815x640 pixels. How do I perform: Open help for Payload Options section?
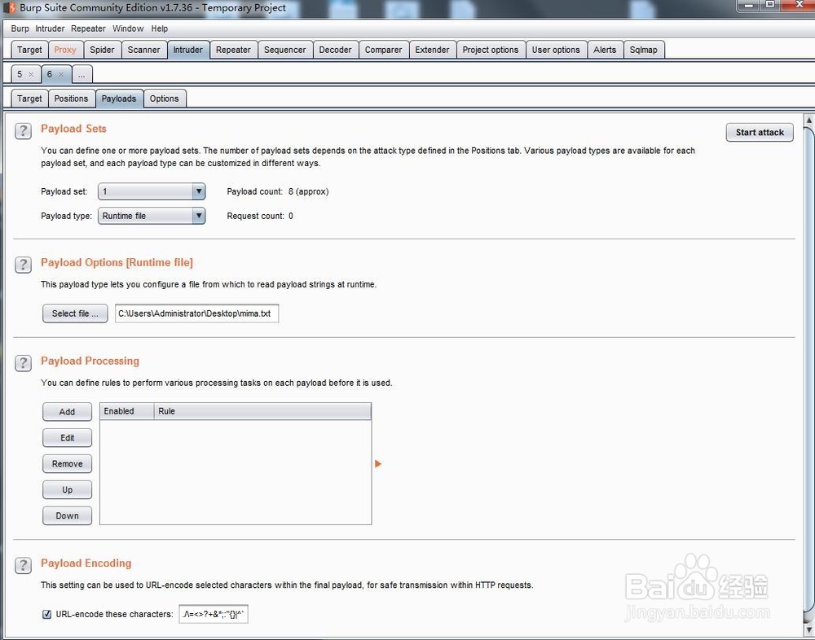point(23,265)
